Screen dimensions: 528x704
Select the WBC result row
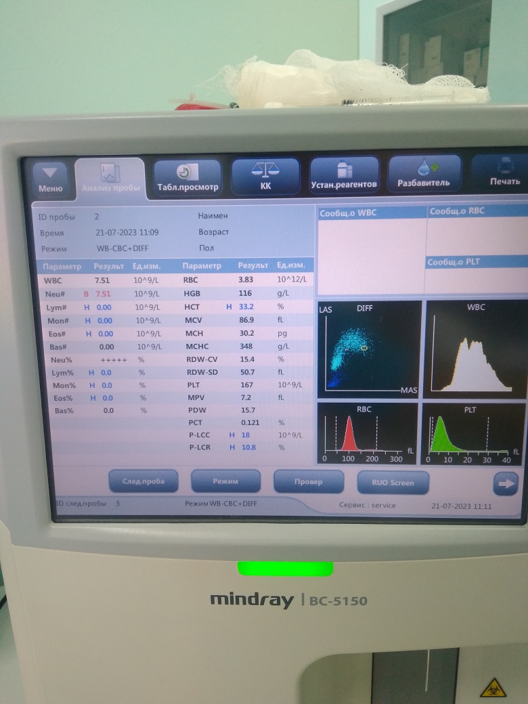108,280
